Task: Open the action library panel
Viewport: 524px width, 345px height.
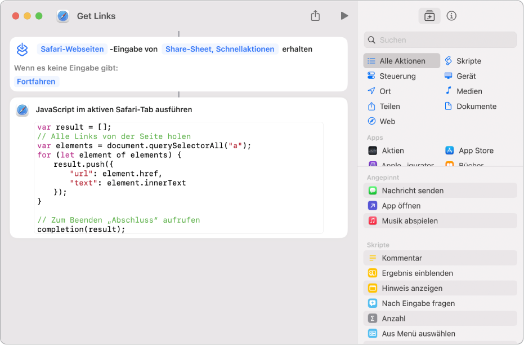Action: pyautogui.click(x=429, y=16)
